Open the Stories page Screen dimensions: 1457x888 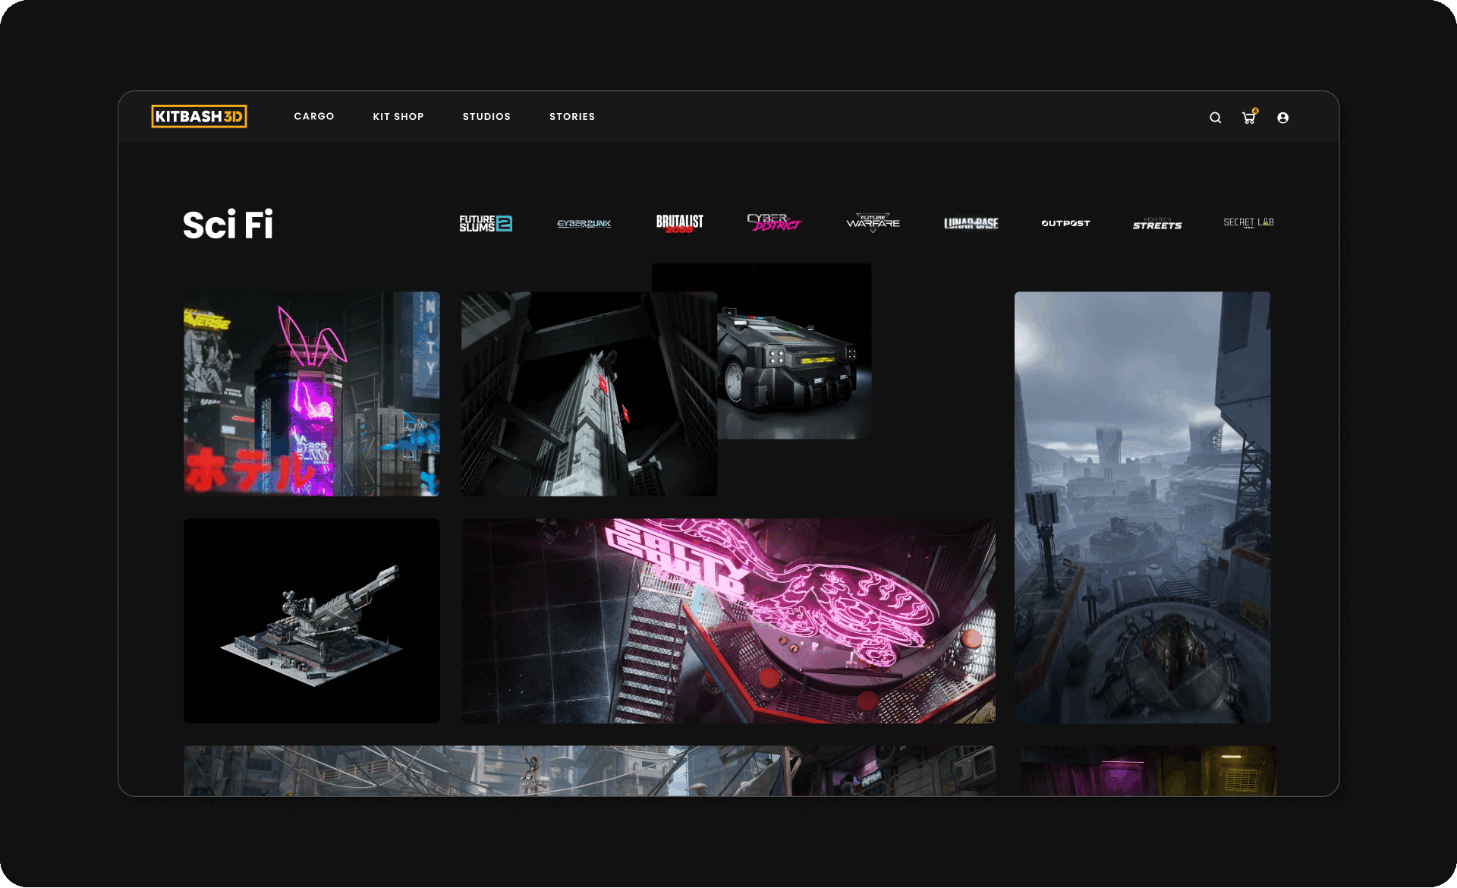572,116
